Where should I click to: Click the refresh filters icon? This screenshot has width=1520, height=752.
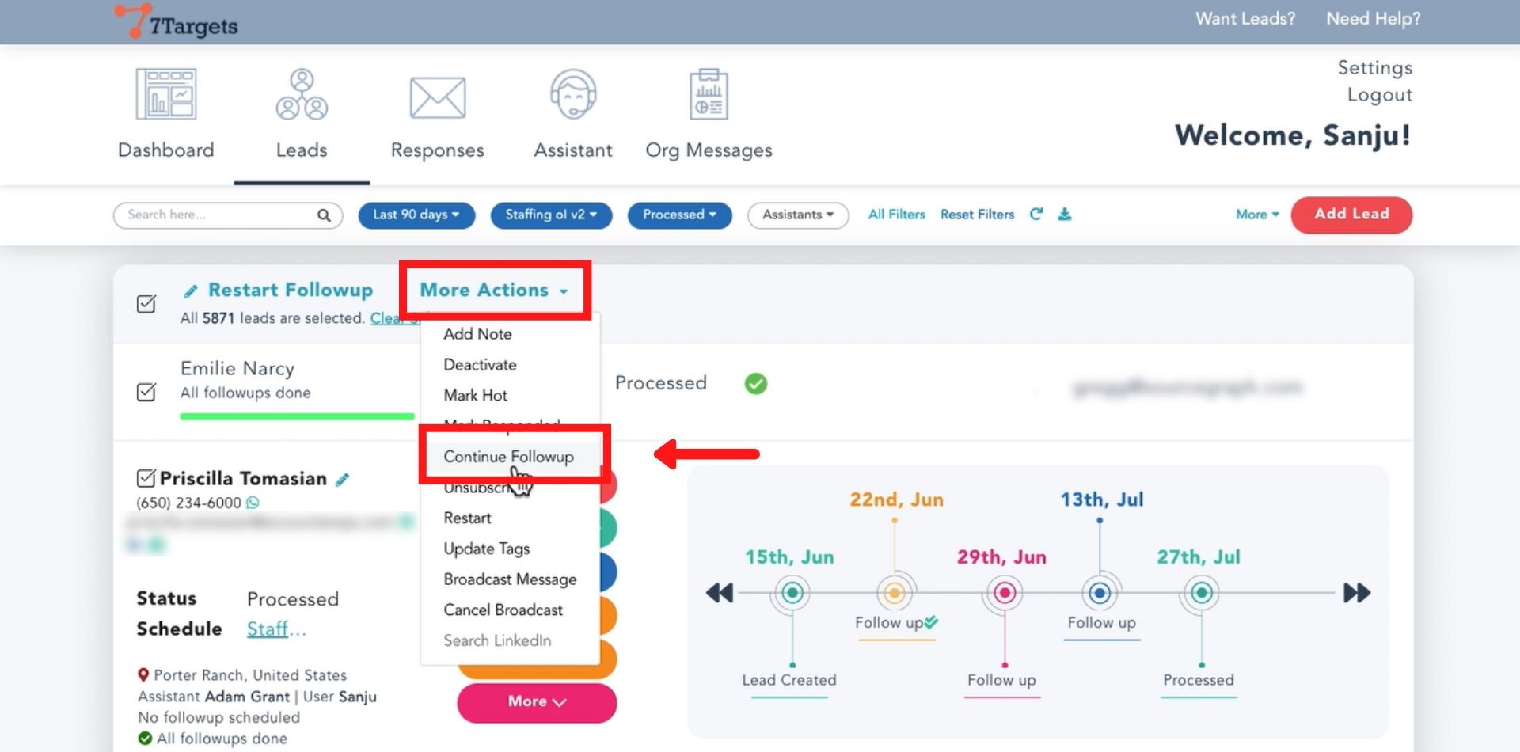[1036, 215]
